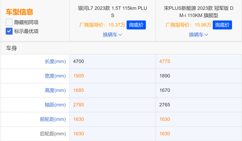Open the 银河L7 2023款 1.5T model title
This screenshot has width=242, height=141.
coord(112,12)
